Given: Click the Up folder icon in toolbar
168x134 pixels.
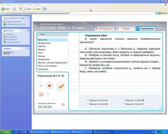Looking at the screenshot, I should (x=20, y=9).
